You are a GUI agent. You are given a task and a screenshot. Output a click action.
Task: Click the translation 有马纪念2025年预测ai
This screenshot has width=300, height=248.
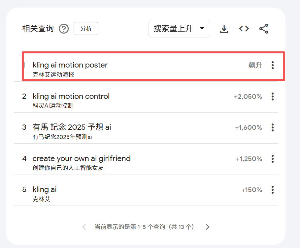[62, 137]
